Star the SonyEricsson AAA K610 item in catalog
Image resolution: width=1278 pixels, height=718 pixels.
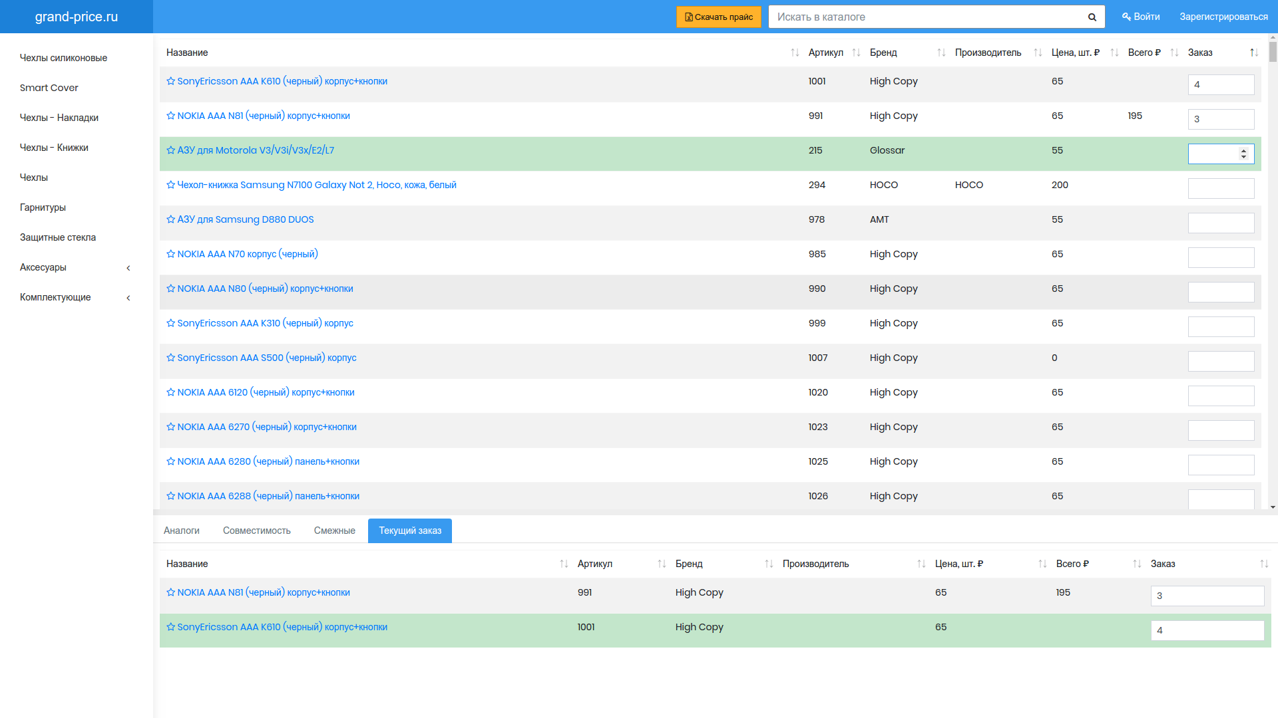(170, 81)
